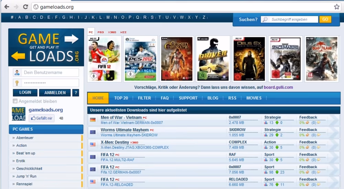Switch to the PS3 platform tab
The image size is (344, 189).
(100, 32)
